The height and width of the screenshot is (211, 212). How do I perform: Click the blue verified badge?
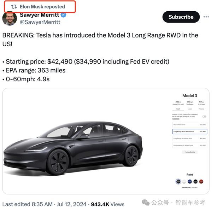[x=64, y=15]
